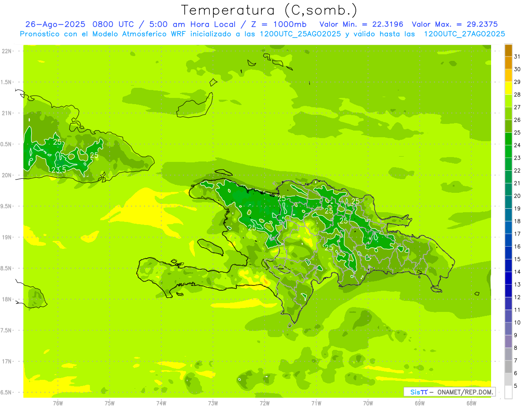The height and width of the screenshot is (409, 529).
Task: Click the "22" colorbar label
Action: click(x=517, y=171)
